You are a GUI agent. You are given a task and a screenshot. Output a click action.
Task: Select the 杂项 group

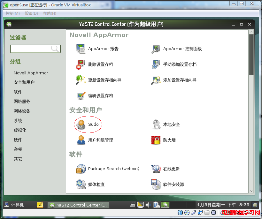(18, 149)
